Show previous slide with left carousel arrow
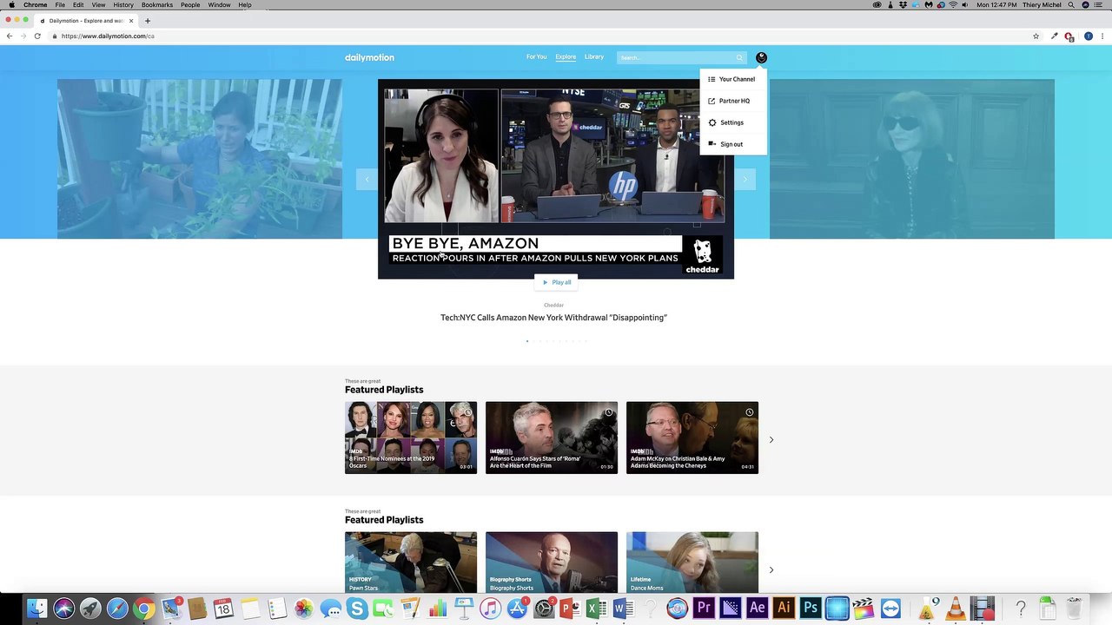The width and height of the screenshot is (1112, 625). (367, 179)
